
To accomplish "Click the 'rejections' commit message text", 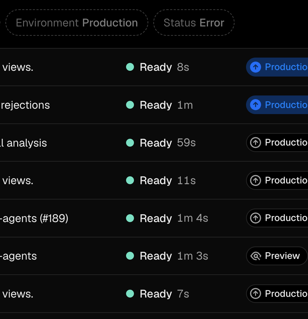I will click(x=25, y=105).
